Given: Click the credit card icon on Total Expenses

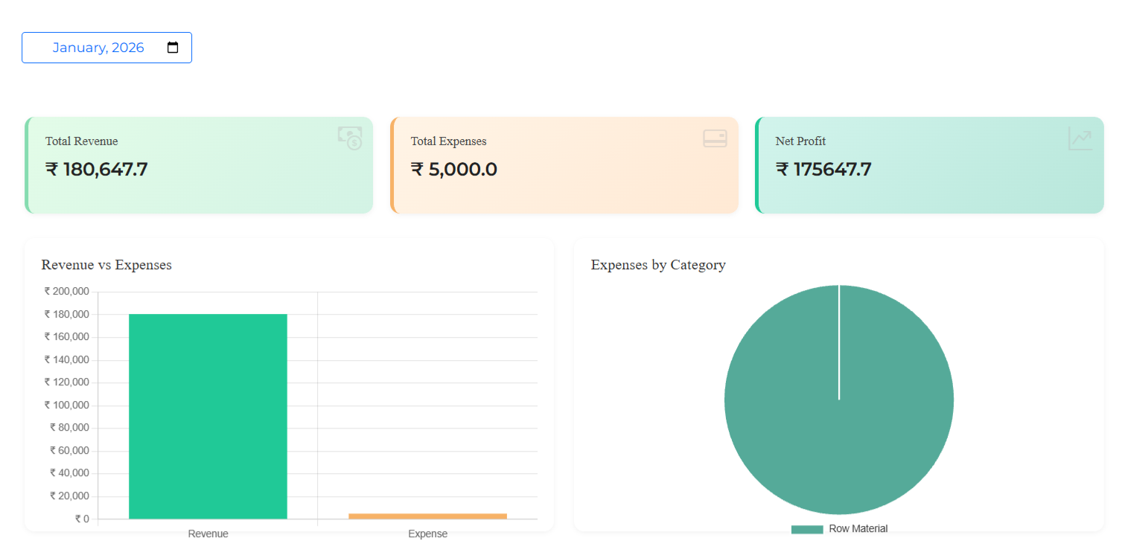Looking at the screenshot, I should [715, 138].
